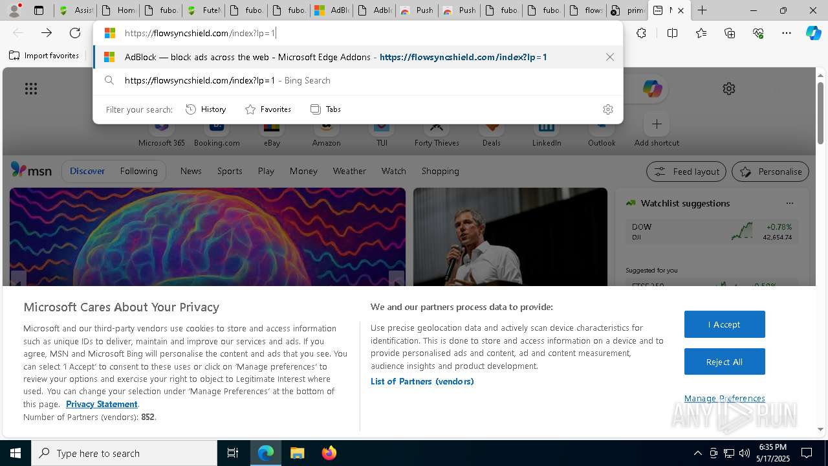Image resolution: width=828 pixels, height=466 pixels.
Task: Click the MSN logo
Action: point(31,171)
